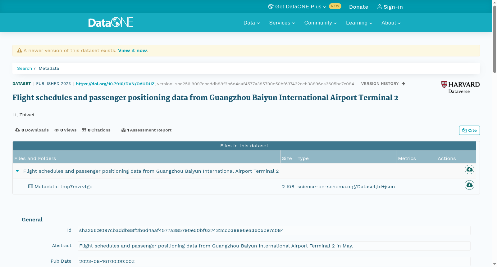Download the whole dataset package using cloud icon
The width and height of the screenshot is (497, 267).
point(469,169)
